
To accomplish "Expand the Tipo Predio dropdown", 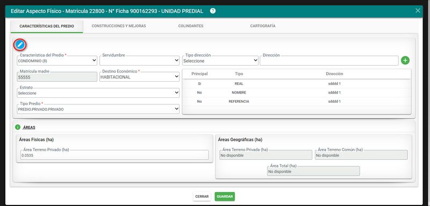I will (x=98, y=109).
